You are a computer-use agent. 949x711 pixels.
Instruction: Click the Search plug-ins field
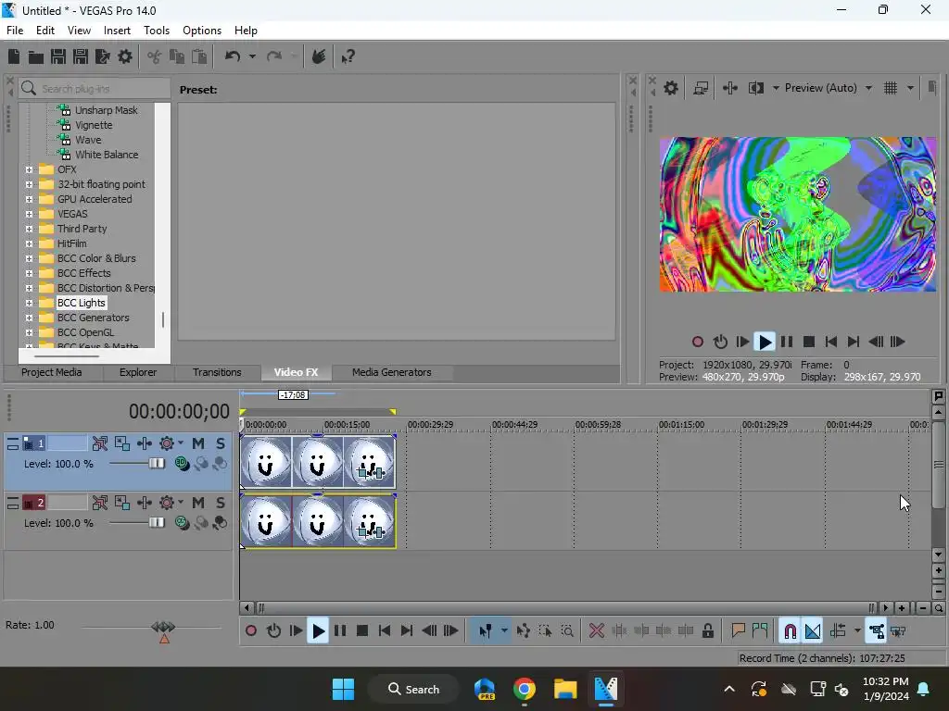tap(95, 89)
